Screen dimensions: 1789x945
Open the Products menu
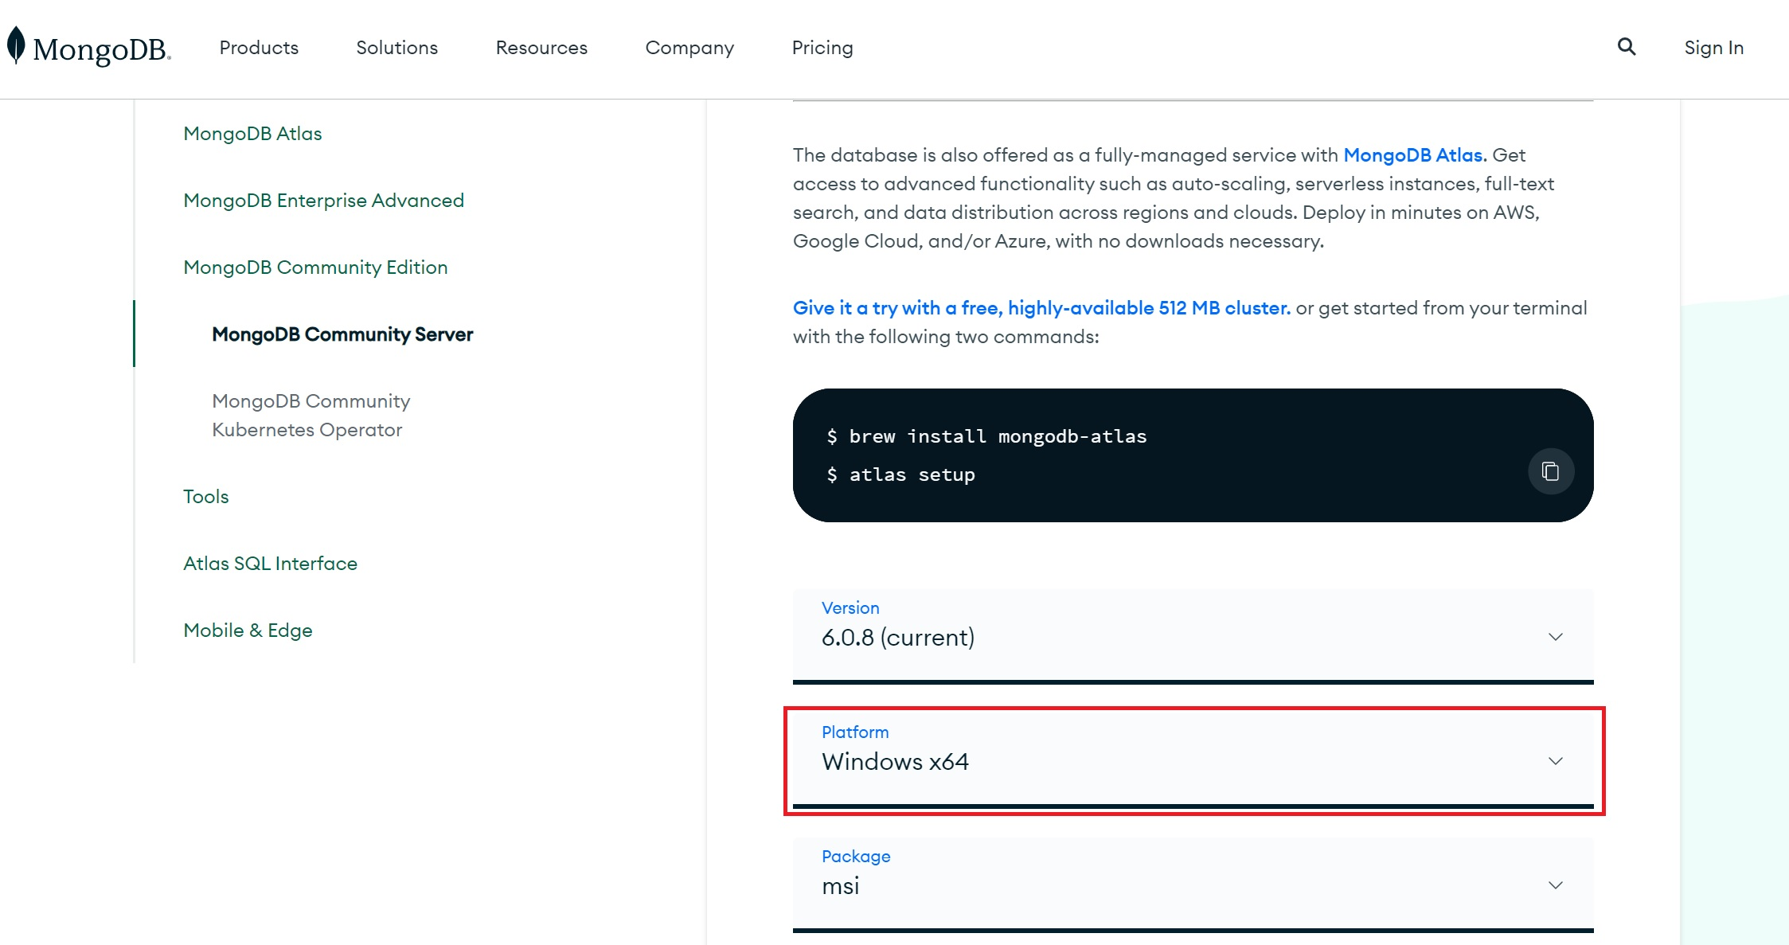(259, 48)
